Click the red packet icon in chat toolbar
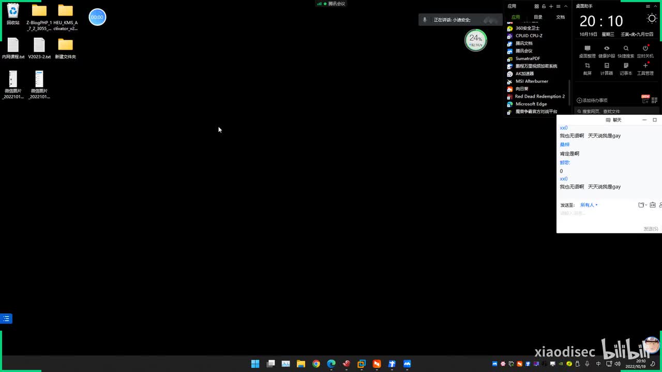This screenshot has width=662, height=372. click(653, 205)
